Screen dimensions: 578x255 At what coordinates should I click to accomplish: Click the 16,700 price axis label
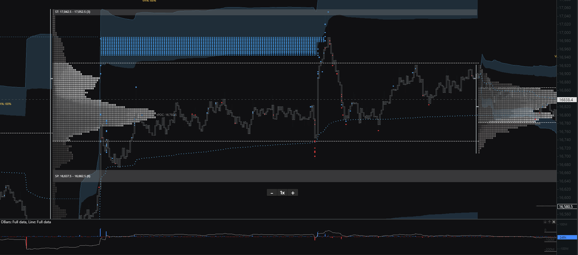[565, 156]
